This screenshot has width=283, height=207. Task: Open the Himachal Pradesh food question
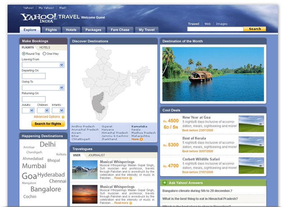point(200,199)
